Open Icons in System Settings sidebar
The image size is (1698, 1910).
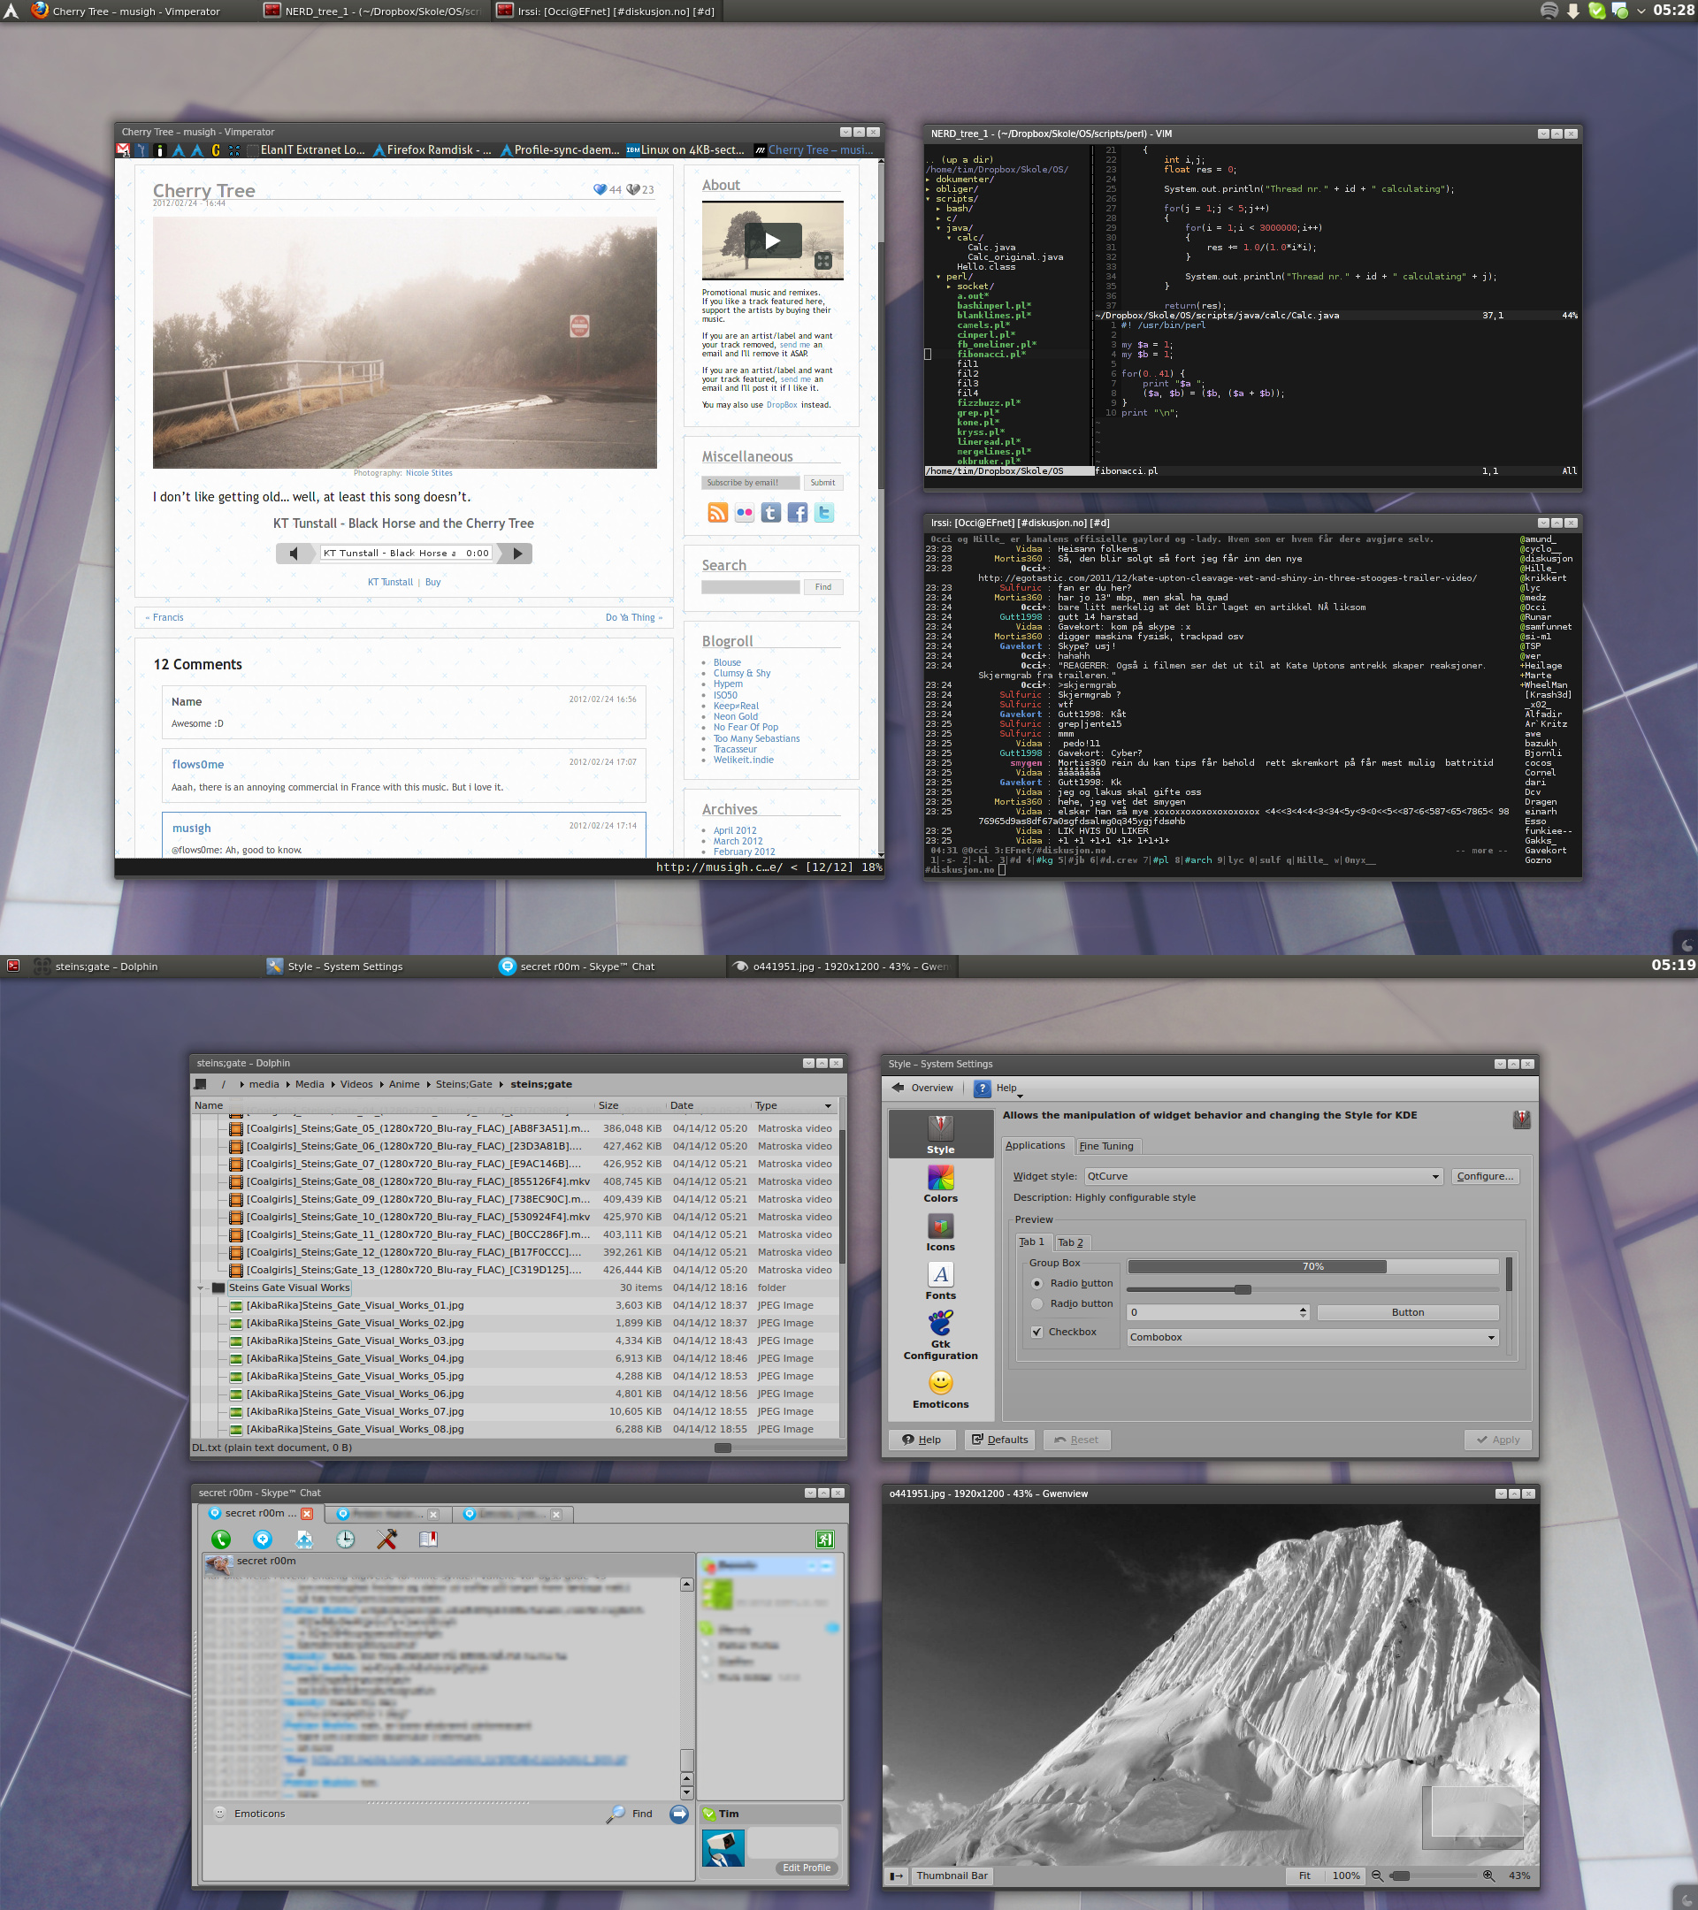(x=940, y=1233)
